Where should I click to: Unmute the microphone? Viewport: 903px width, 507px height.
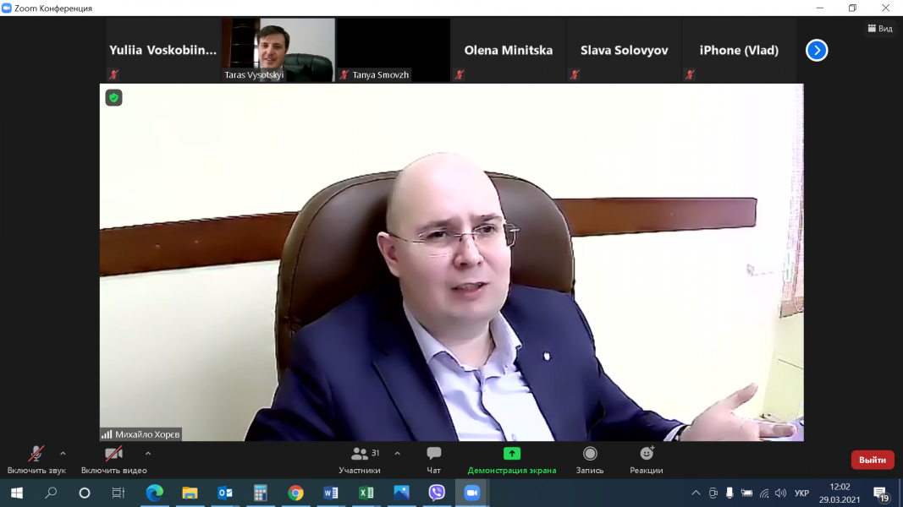36,460
